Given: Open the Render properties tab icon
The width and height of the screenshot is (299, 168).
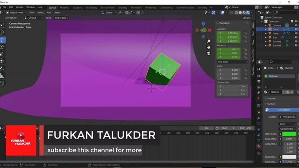Looking at the screenshot, I should [x=259, y=76].
